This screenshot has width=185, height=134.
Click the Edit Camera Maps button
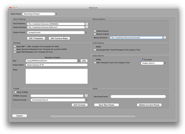[59, 38]
